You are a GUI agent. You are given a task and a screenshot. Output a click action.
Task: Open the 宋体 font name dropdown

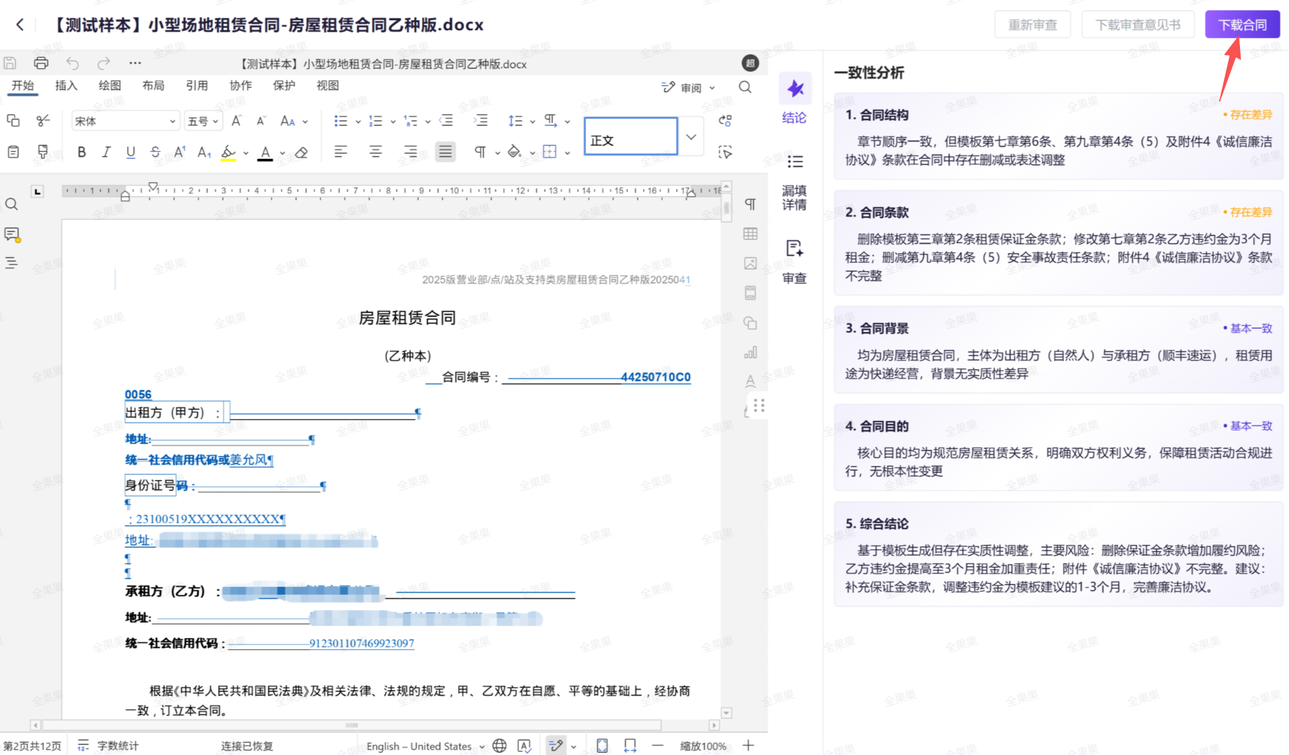[x=172, y=121]
